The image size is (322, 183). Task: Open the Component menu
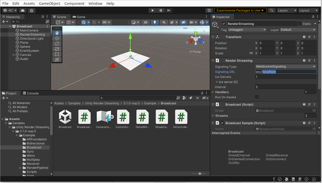coord(75,4)
